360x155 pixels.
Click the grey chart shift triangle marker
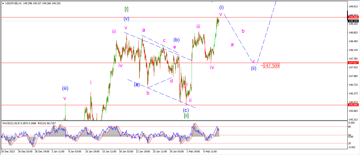[x=212, y=2]
